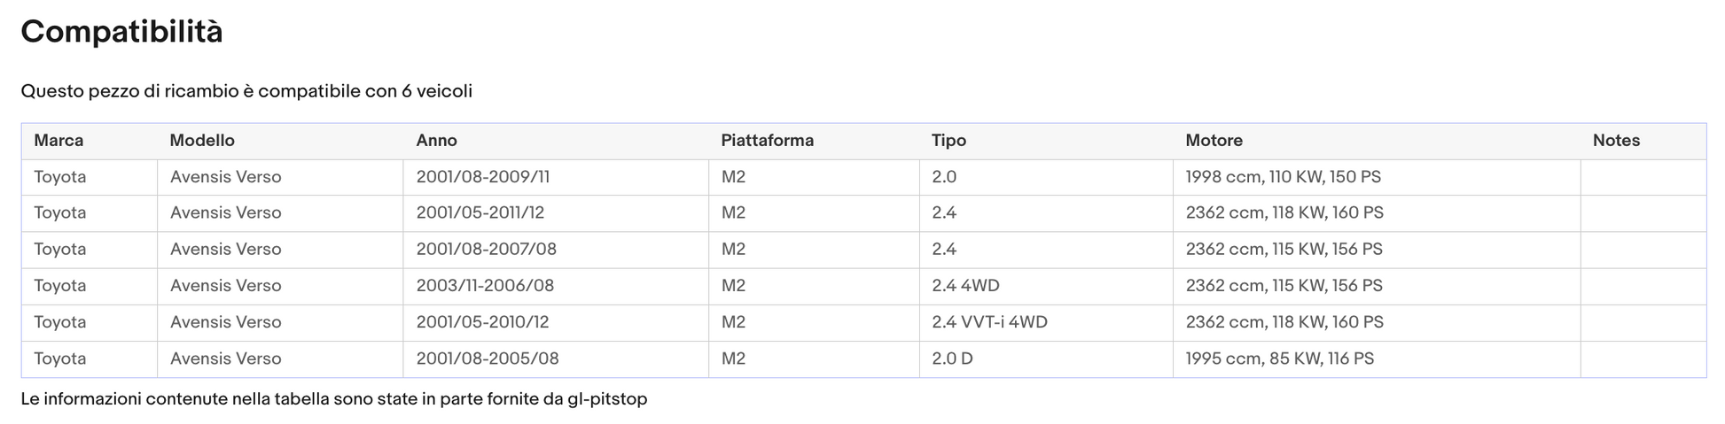Click the Piattaforma column header
The height and width of the screenshot is (424, 1725).
(767, 141)
